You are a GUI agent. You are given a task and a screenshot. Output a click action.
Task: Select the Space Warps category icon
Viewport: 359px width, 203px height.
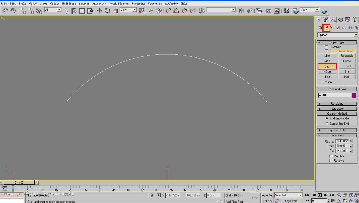350,28
